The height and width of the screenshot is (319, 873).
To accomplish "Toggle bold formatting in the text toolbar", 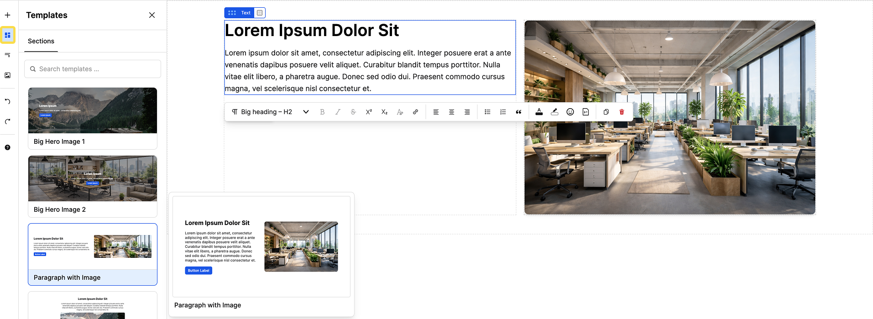I will pyautogui.click(x=322, y=112).
